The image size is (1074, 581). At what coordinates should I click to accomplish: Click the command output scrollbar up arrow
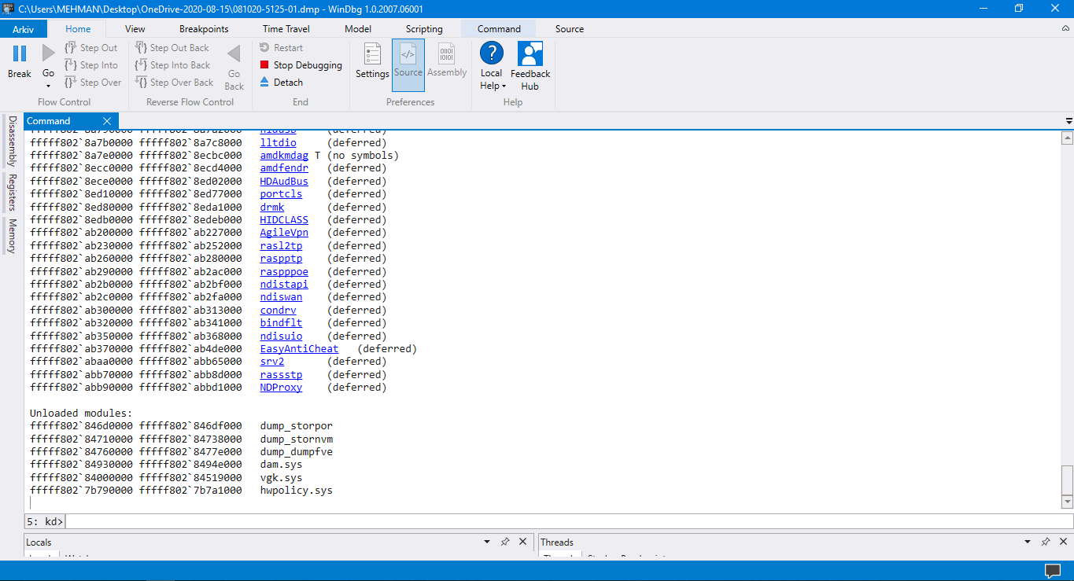tap(1067, 138)
